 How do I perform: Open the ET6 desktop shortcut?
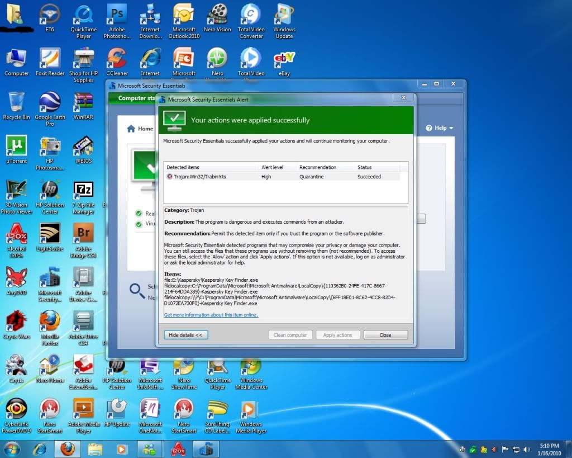coord(50,17)
